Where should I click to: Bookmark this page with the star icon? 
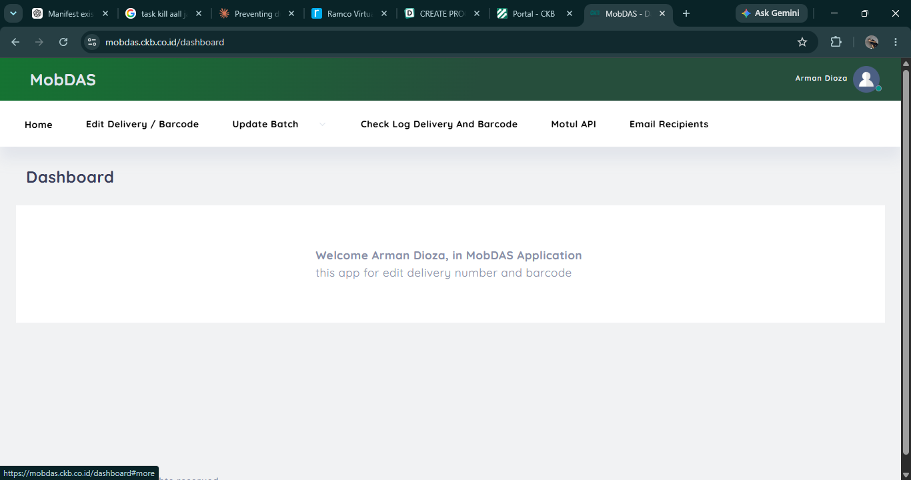[x=802, y=42]
